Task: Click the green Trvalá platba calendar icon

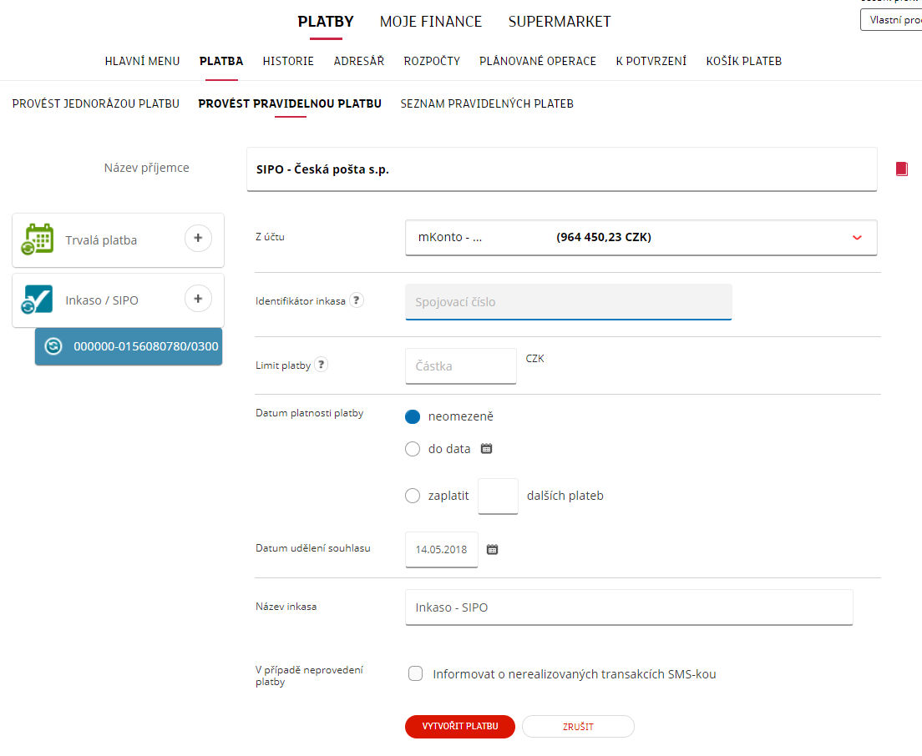Action: point(38,239)
